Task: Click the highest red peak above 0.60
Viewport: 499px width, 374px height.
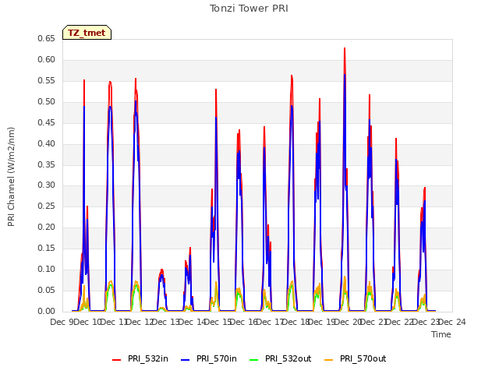Action: 345,48
